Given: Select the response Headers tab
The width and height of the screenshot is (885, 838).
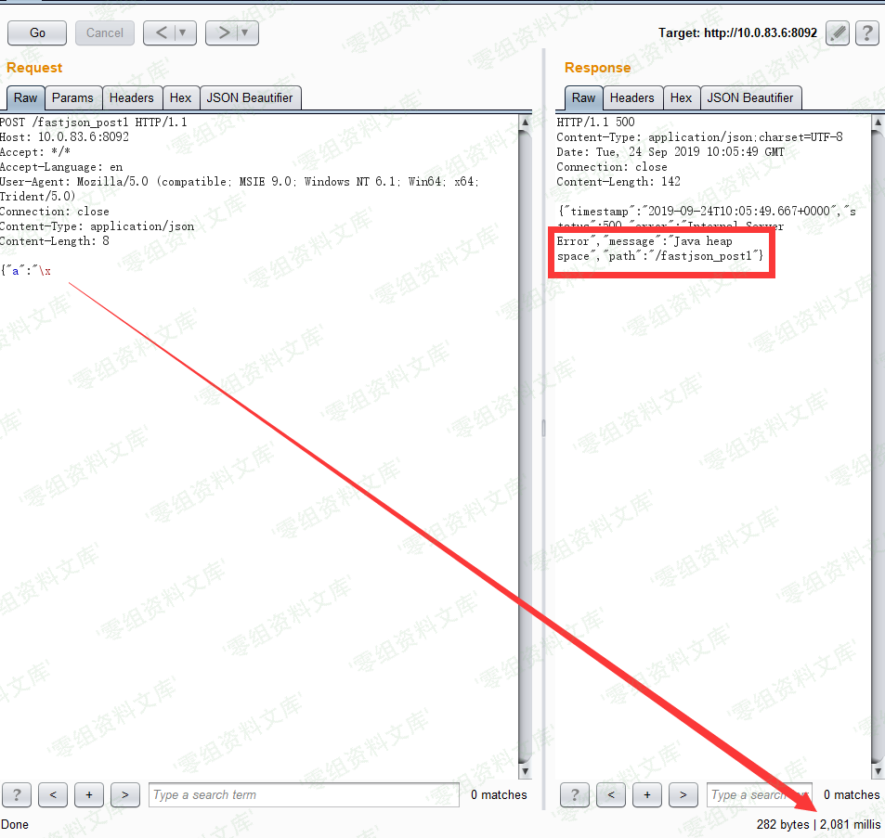Looking at the screenshot, I should pyautogui.click(x=631, y=97).
